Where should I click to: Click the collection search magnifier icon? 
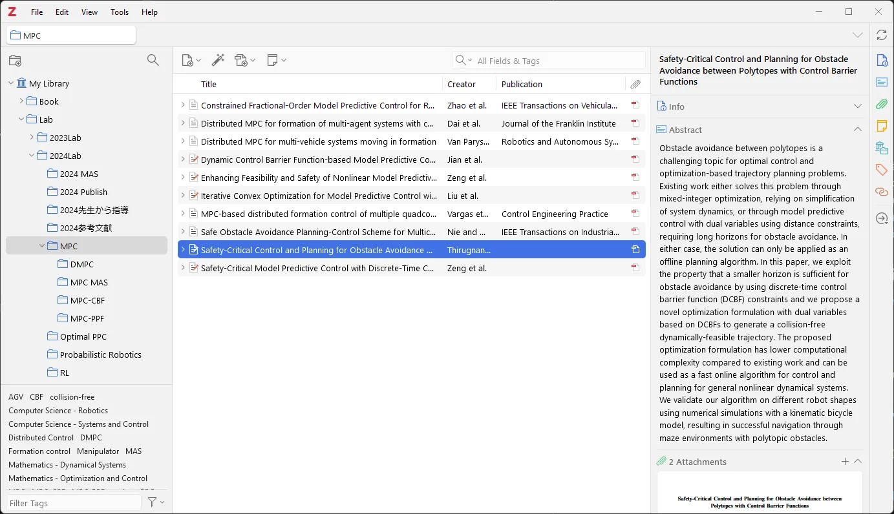(x=153, y=60)
